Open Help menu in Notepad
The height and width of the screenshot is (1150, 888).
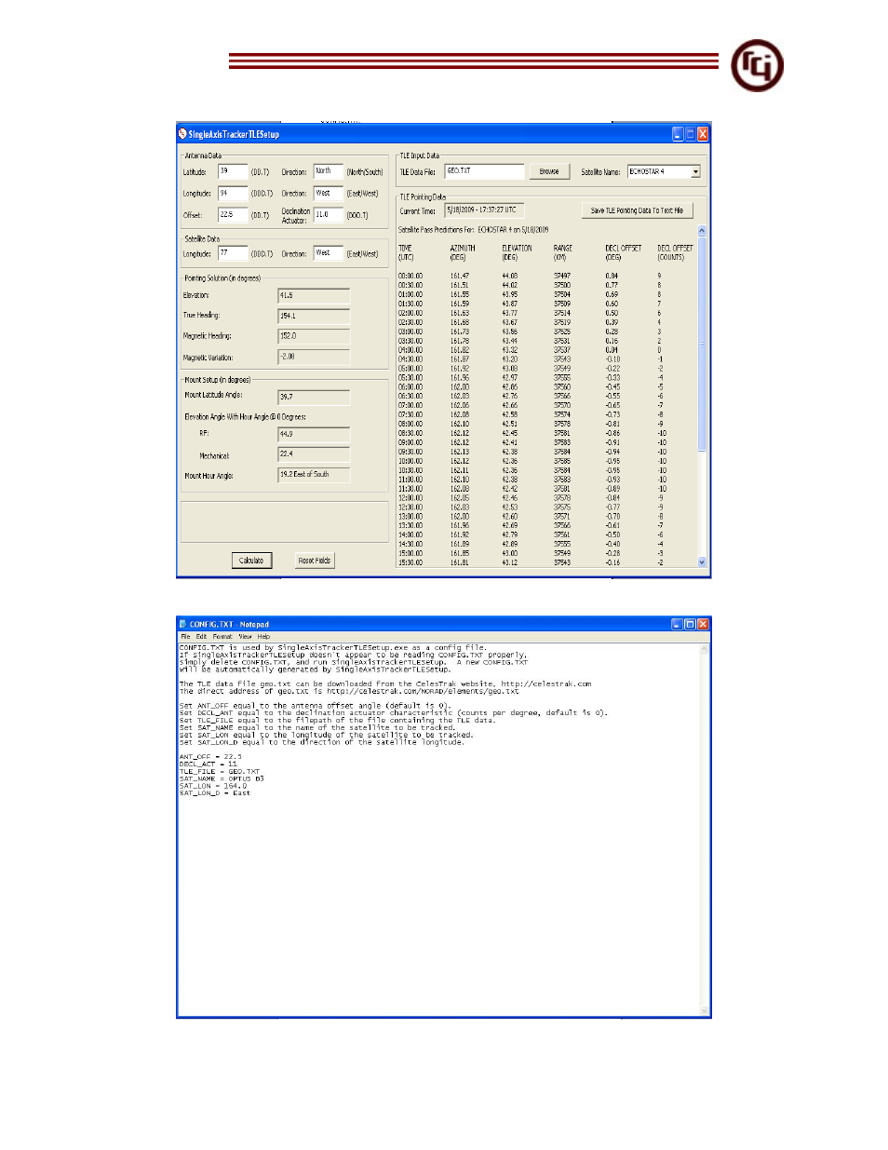[263, 637]
